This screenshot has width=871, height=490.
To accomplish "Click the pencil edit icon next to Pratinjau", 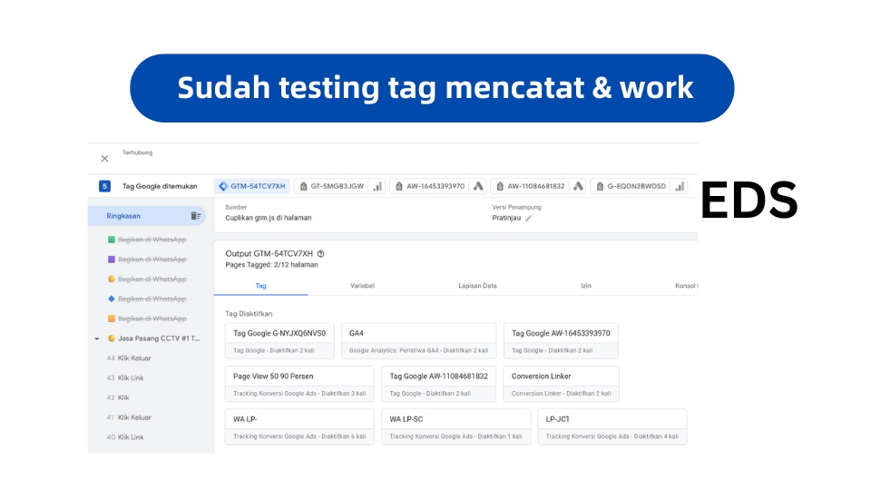I will pos(528,218).
